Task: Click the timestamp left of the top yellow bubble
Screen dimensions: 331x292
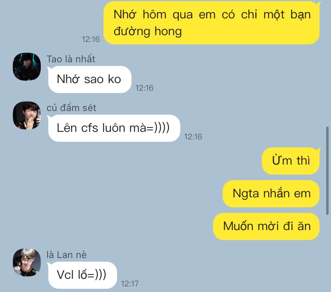Action: point(91,39)
